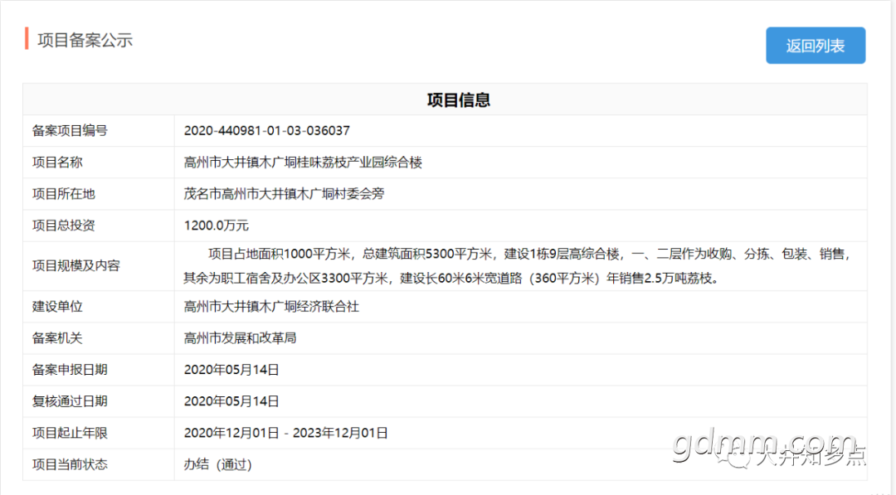
Task: Select the investment value 1200.0万元
Action: click(216, 226)
